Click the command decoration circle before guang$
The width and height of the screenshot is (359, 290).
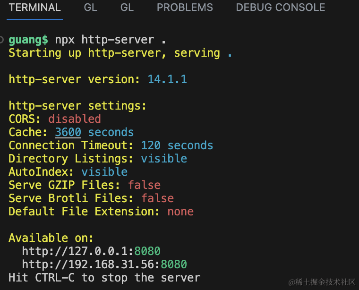pos(3,39)
